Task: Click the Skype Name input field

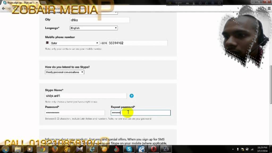Action: click(x=86, y=96)
